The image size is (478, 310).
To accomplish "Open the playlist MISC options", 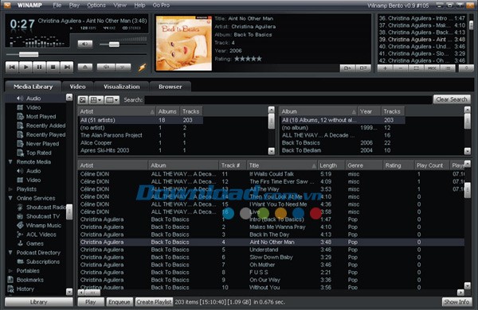I will (432, 68).
